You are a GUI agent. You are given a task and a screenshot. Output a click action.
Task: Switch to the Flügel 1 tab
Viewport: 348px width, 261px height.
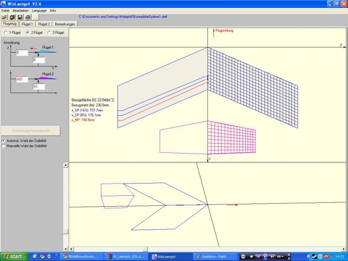(x=27, y=24)
